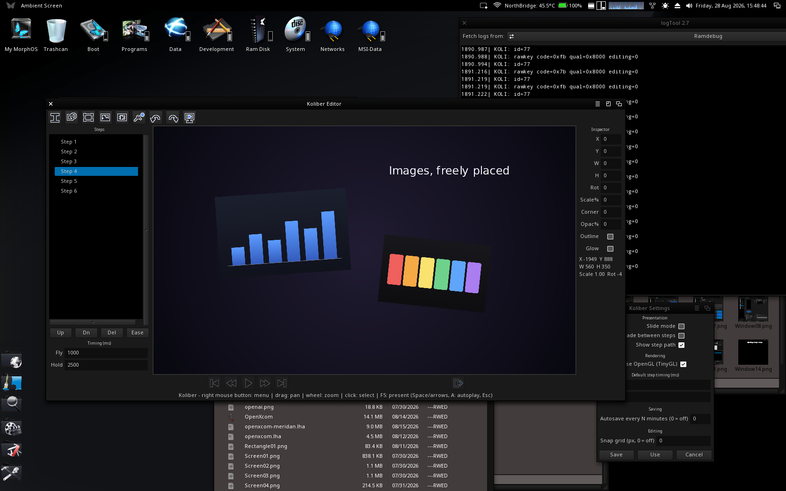786x491 pixels.
Task: Click the volume speaker icon in top bar
Action: [689, 6]
